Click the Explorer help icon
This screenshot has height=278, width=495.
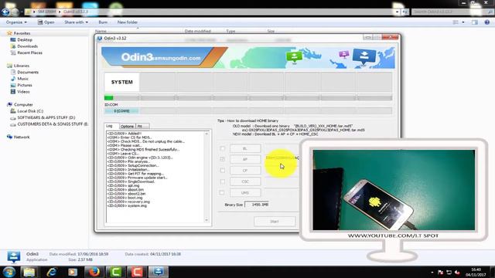point(486,22)
